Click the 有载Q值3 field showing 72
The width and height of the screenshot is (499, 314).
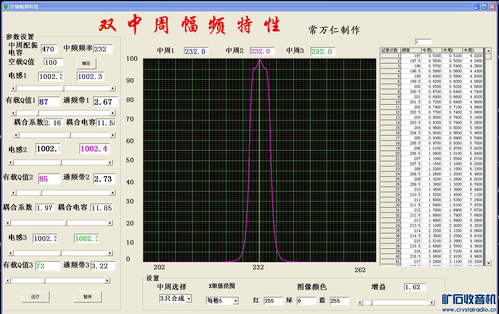pos(48,266)
